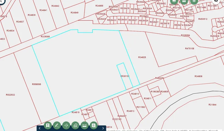
Task: Select parcel label R34825
Action: pos(142,57)
